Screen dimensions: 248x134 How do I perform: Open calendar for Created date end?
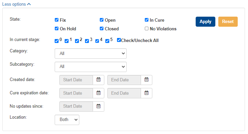(x=146, y=80)
